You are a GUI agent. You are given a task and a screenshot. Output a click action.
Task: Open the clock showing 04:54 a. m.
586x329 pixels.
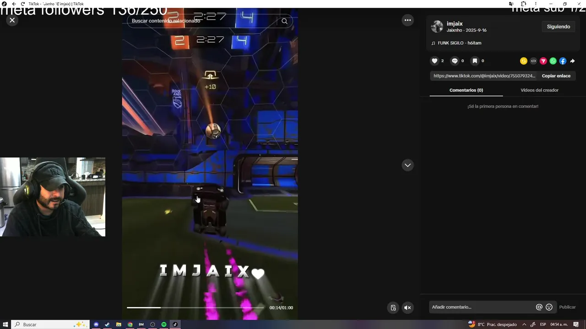pos(559,324)
